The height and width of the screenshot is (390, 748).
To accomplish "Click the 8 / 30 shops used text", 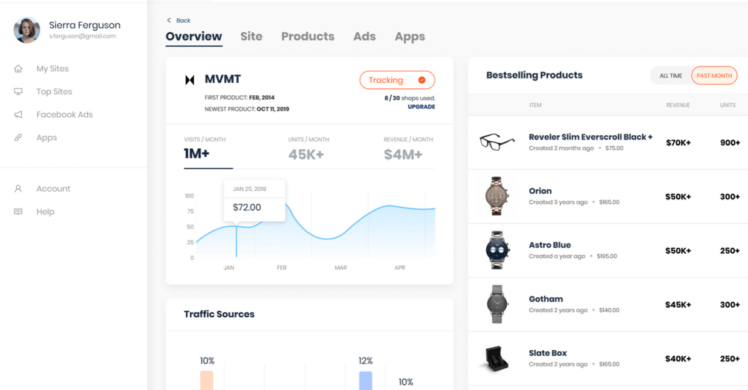I will click(x=410, y=98).
